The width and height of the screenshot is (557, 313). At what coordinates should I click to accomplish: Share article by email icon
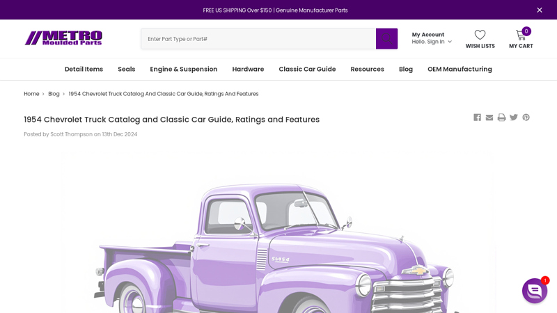489,118
